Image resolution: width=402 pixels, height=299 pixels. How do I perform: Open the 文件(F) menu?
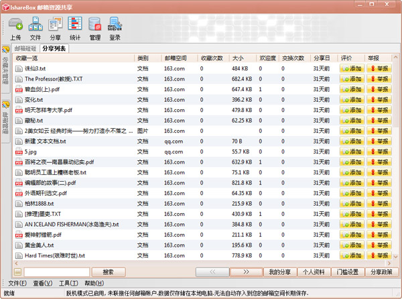(x=17, y=284)
